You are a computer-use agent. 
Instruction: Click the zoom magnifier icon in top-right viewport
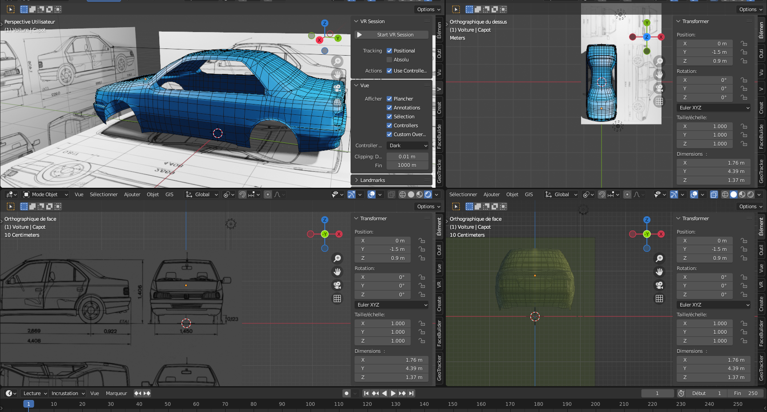pos(659,61)
